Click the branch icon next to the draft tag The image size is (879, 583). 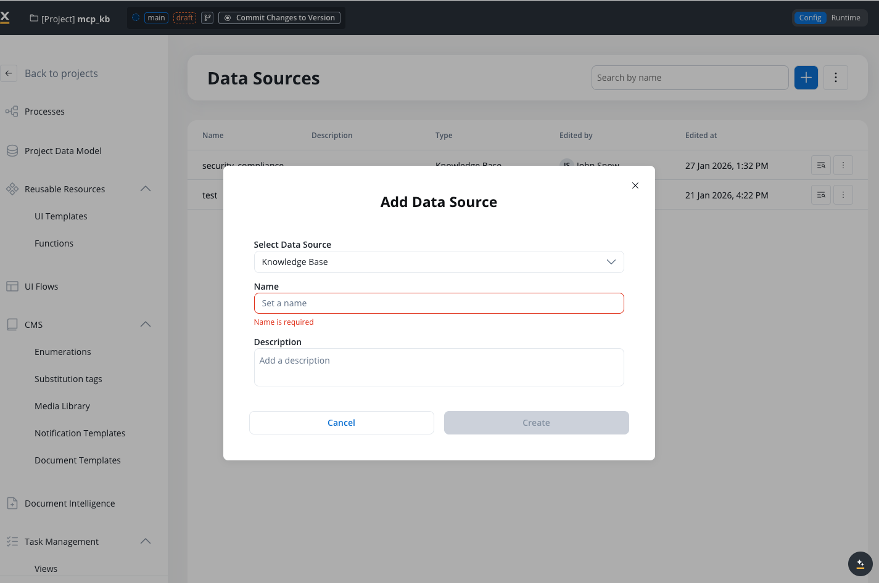click(x=207, y=18)
